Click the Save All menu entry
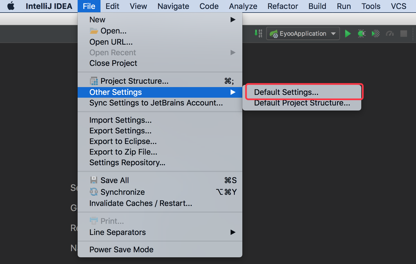The image size is (416, 264). [114, 180]
